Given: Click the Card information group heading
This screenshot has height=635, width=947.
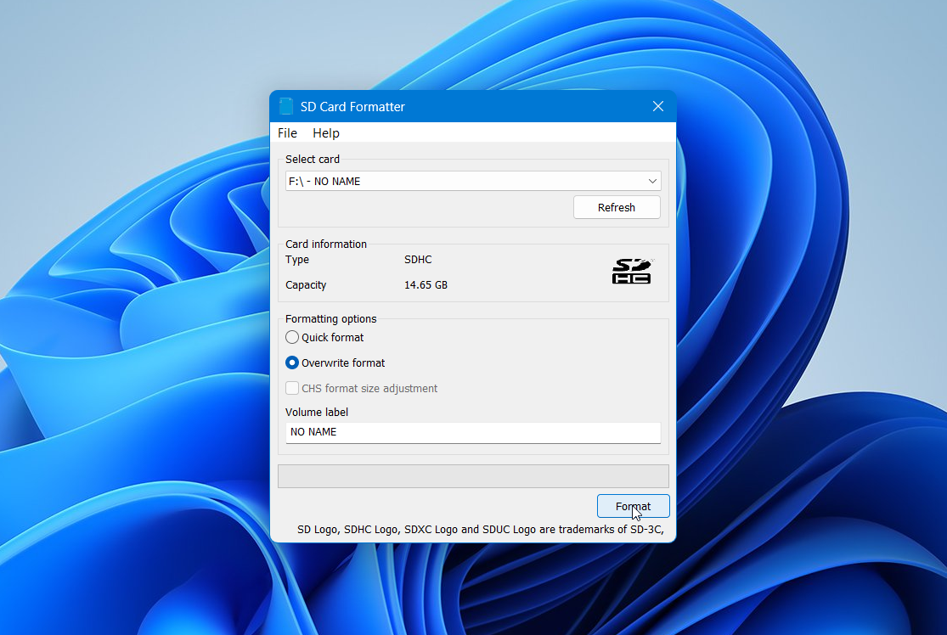Looking at the screenshot, I should (326, 244).
